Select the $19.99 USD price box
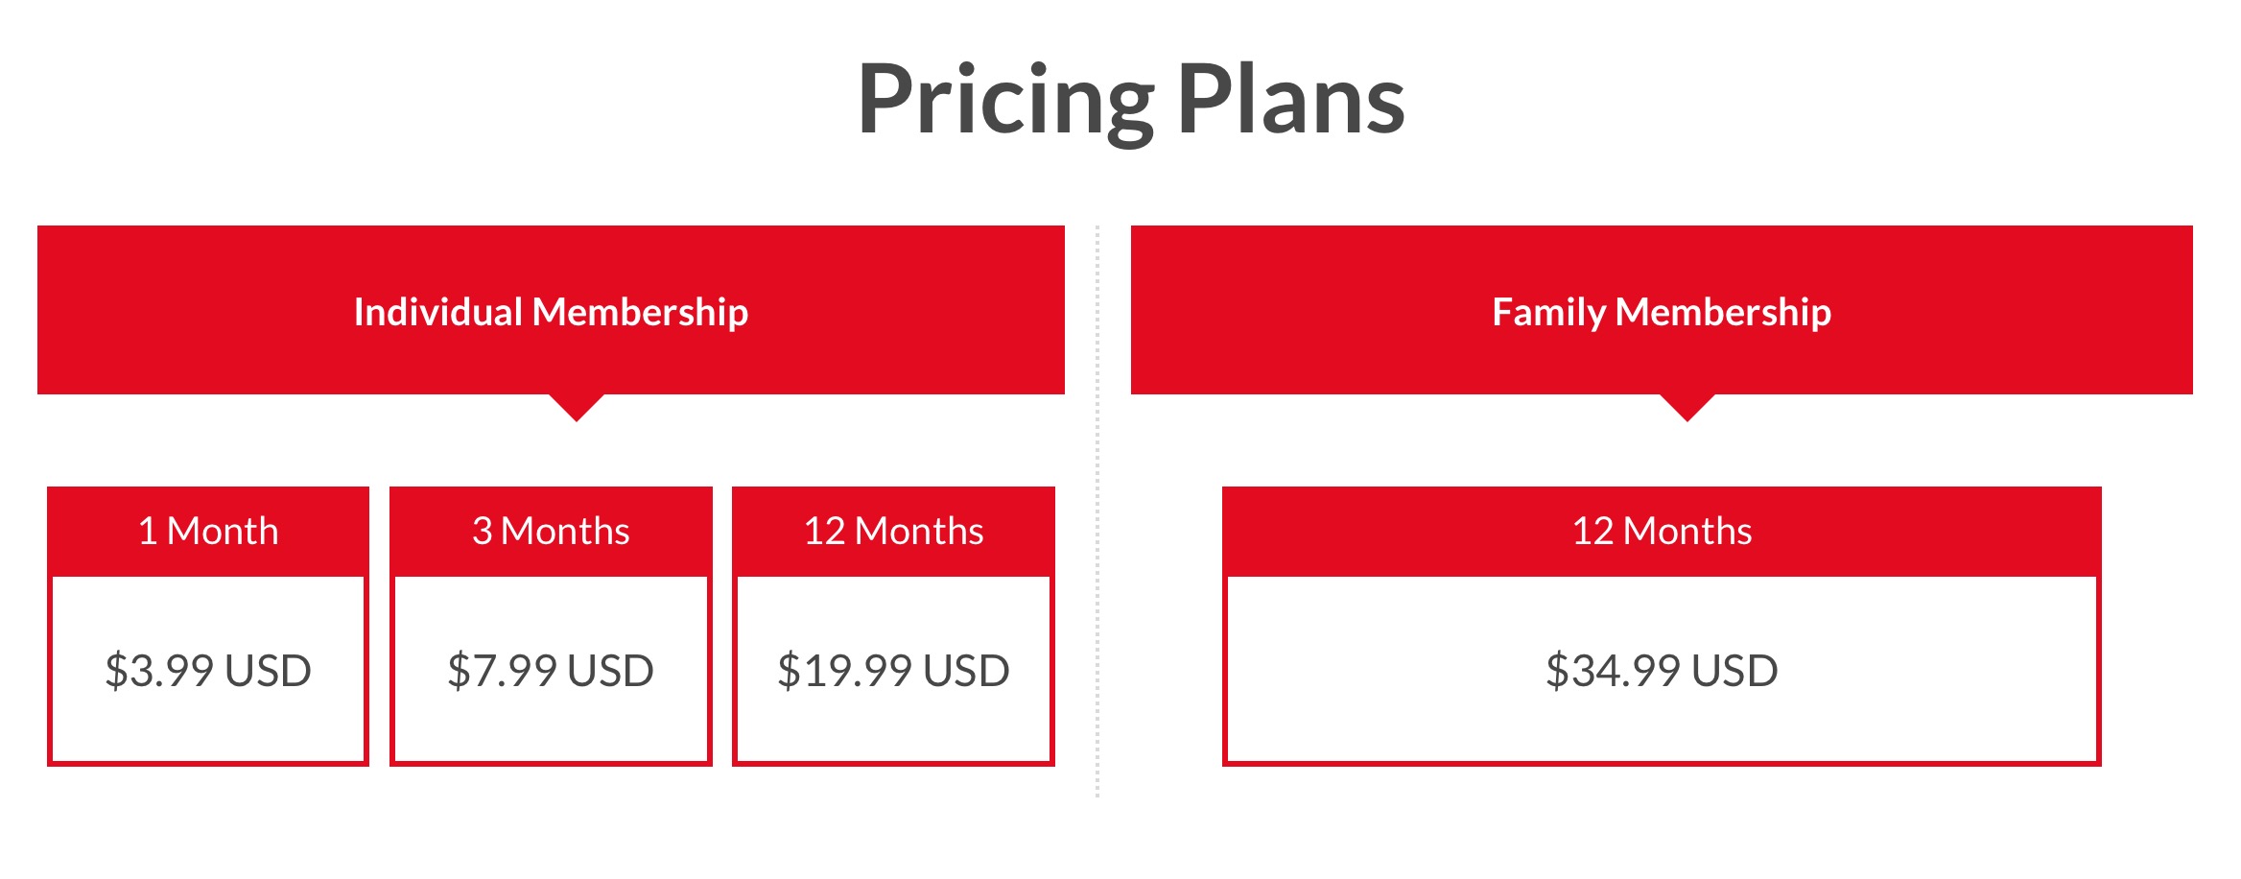 click(x=893, y=670)
